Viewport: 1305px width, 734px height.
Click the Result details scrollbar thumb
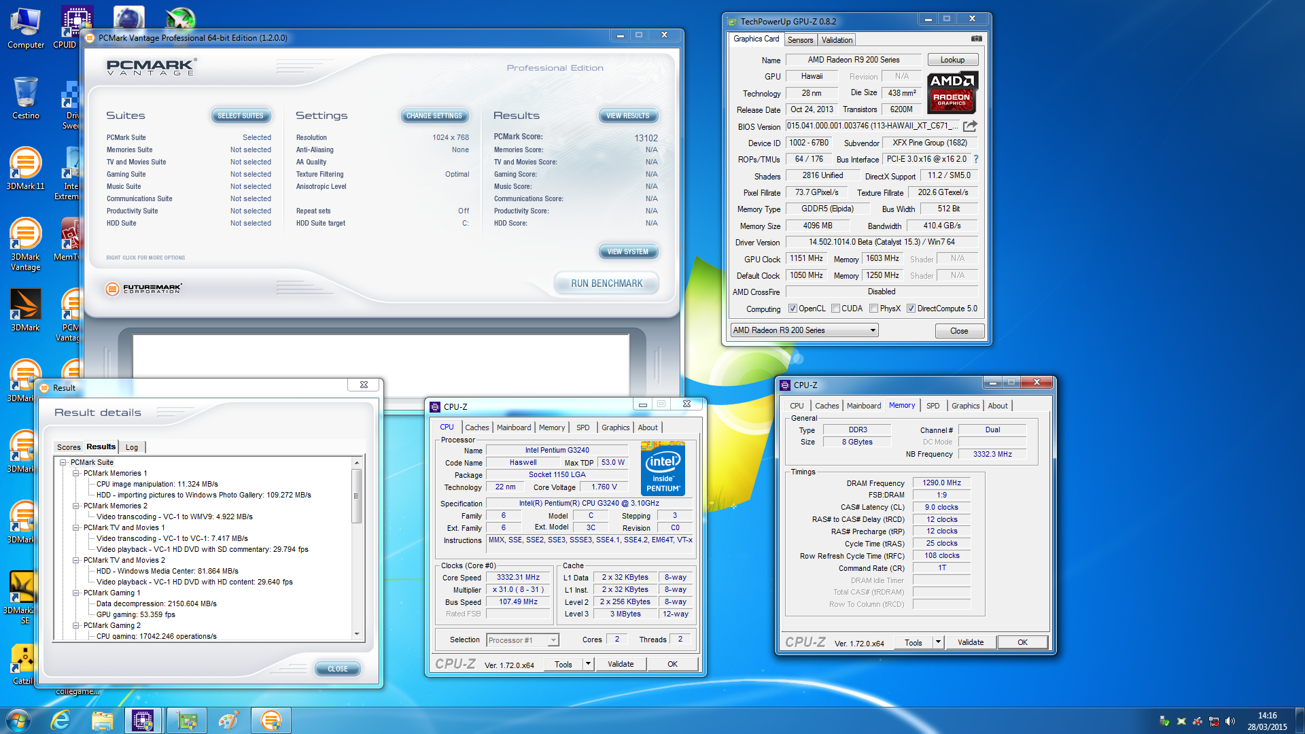coord(356,496)
